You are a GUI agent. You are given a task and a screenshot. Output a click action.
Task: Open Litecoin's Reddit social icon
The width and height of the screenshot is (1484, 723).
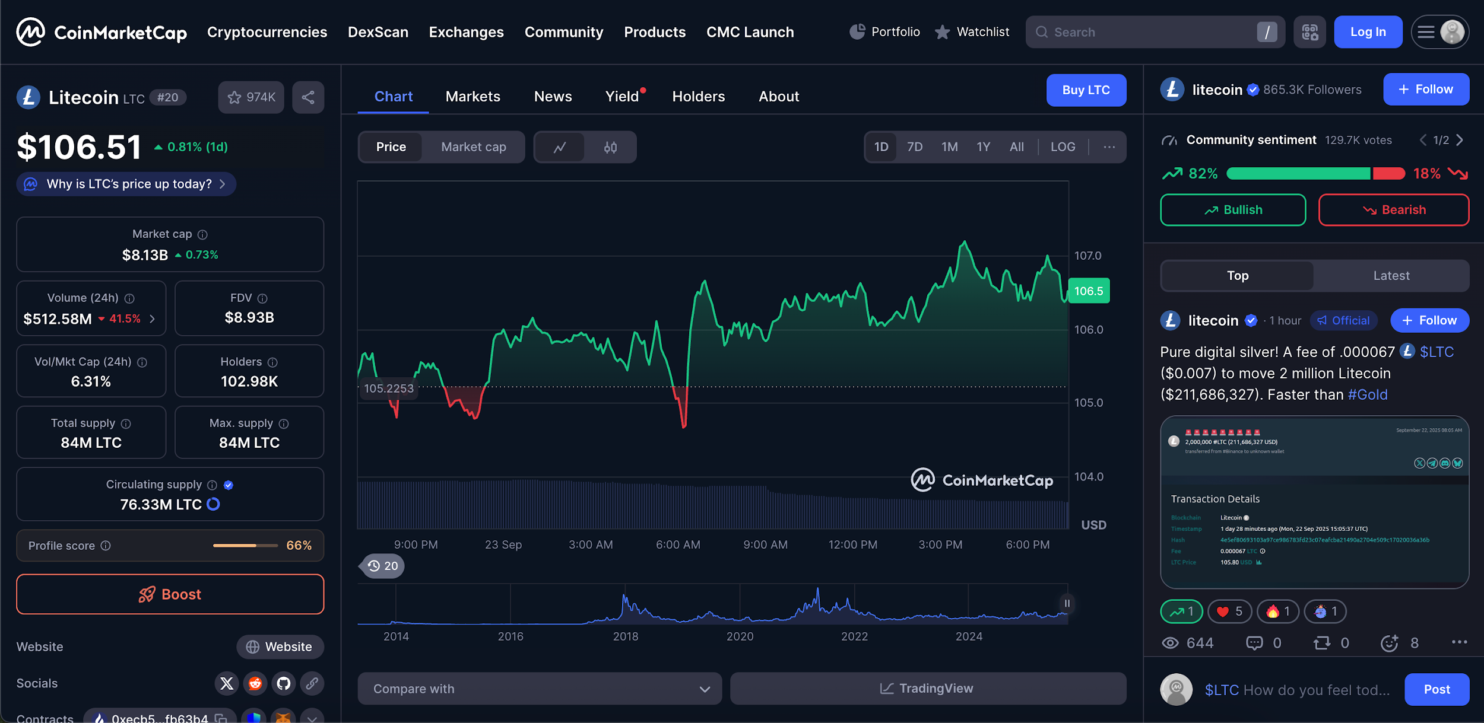tap(255, 683)
